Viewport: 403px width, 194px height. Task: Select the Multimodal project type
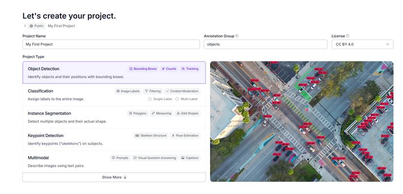point(114,161)
